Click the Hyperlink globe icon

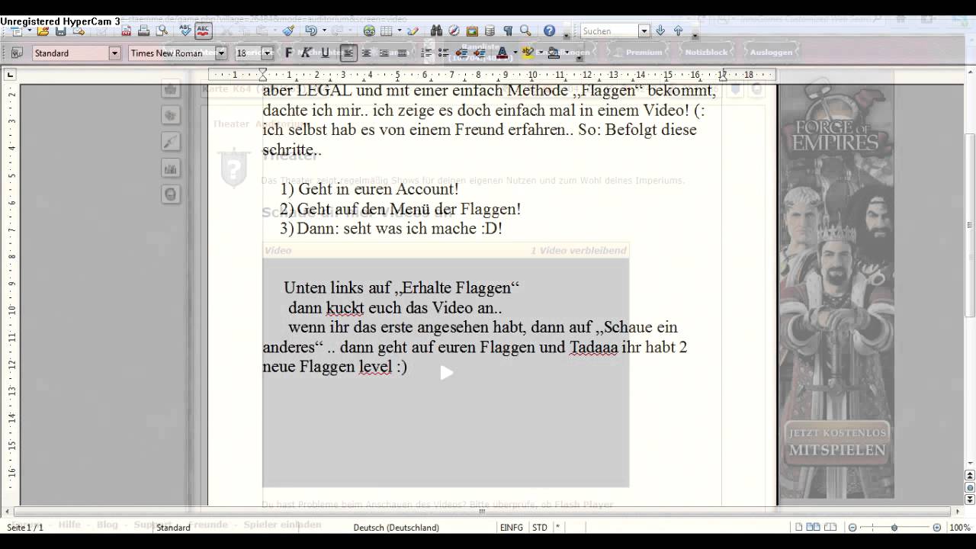point(369,31)
